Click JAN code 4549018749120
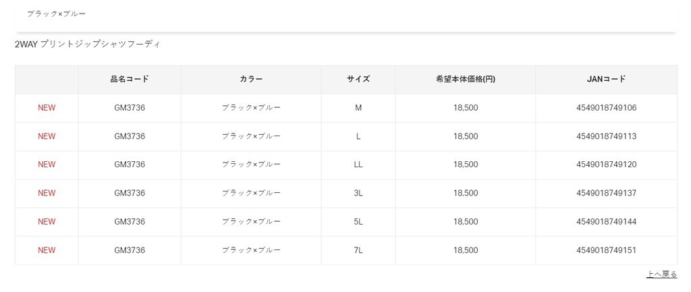This screenshot has height=292, width=691. click(x=607, y=165)
